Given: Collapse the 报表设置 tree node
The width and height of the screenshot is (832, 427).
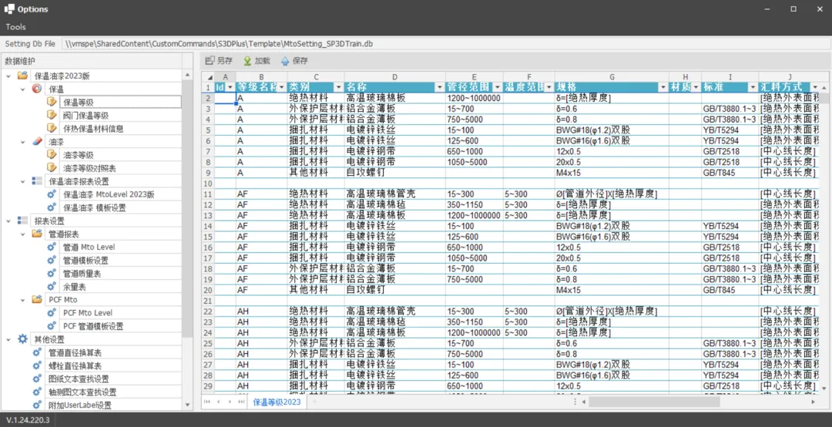Looking at the screenshot, I should [8, 221].
